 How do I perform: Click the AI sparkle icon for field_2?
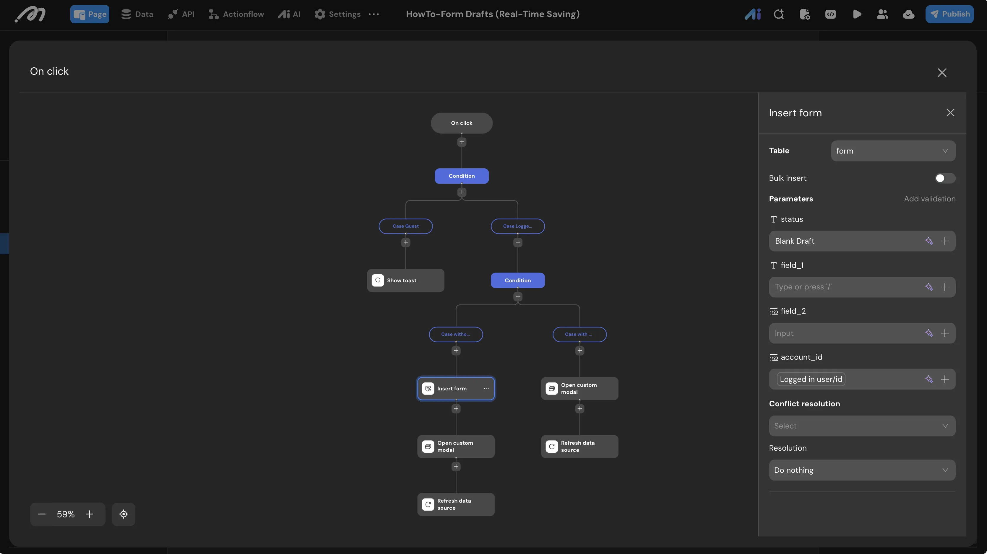click(x=929, y=333)
